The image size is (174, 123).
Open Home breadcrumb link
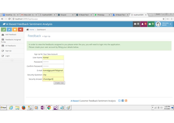pos(32,30)
